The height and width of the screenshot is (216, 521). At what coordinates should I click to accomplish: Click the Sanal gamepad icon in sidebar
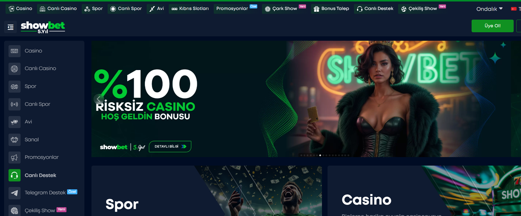pos(14,140)
